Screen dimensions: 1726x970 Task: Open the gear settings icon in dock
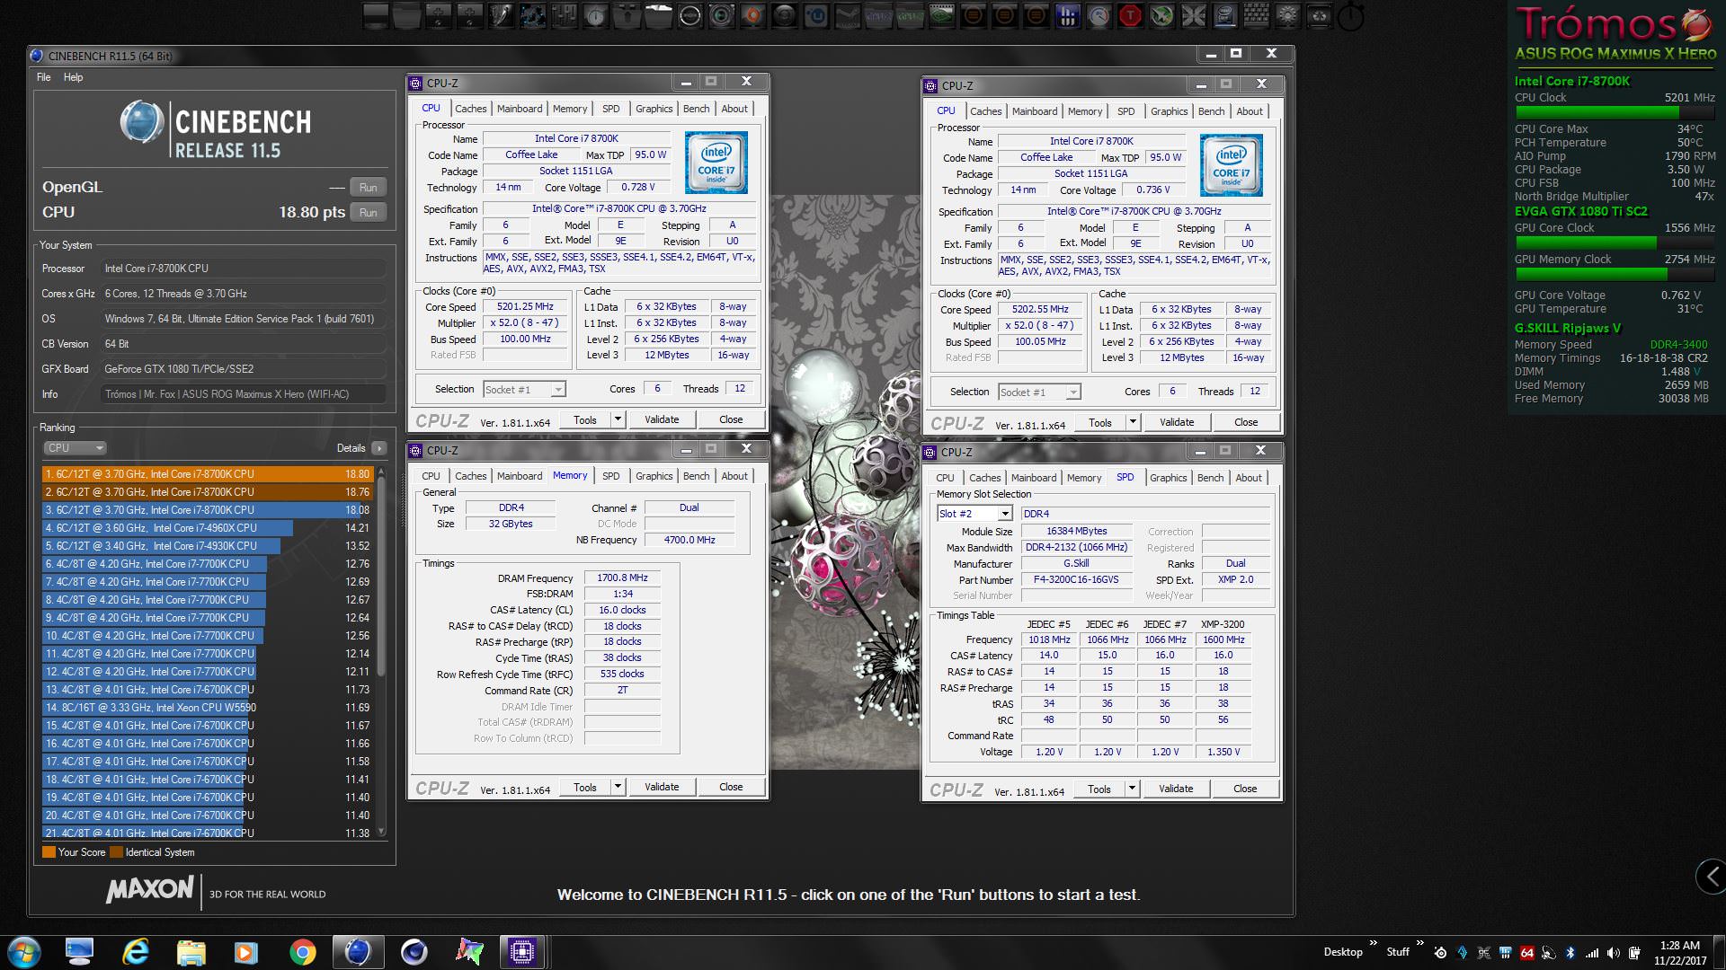click(x=1287, y=15)
